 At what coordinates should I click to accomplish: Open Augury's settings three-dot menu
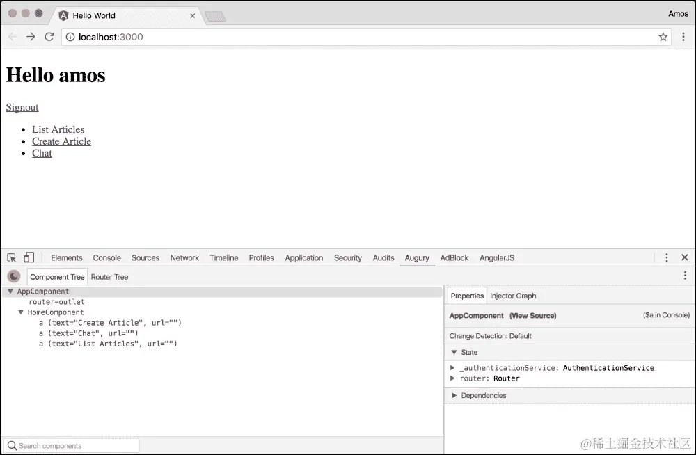tap(685, 276)
